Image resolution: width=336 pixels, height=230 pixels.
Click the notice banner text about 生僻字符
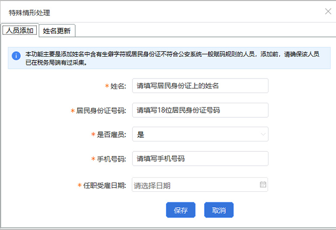point(172,58)
